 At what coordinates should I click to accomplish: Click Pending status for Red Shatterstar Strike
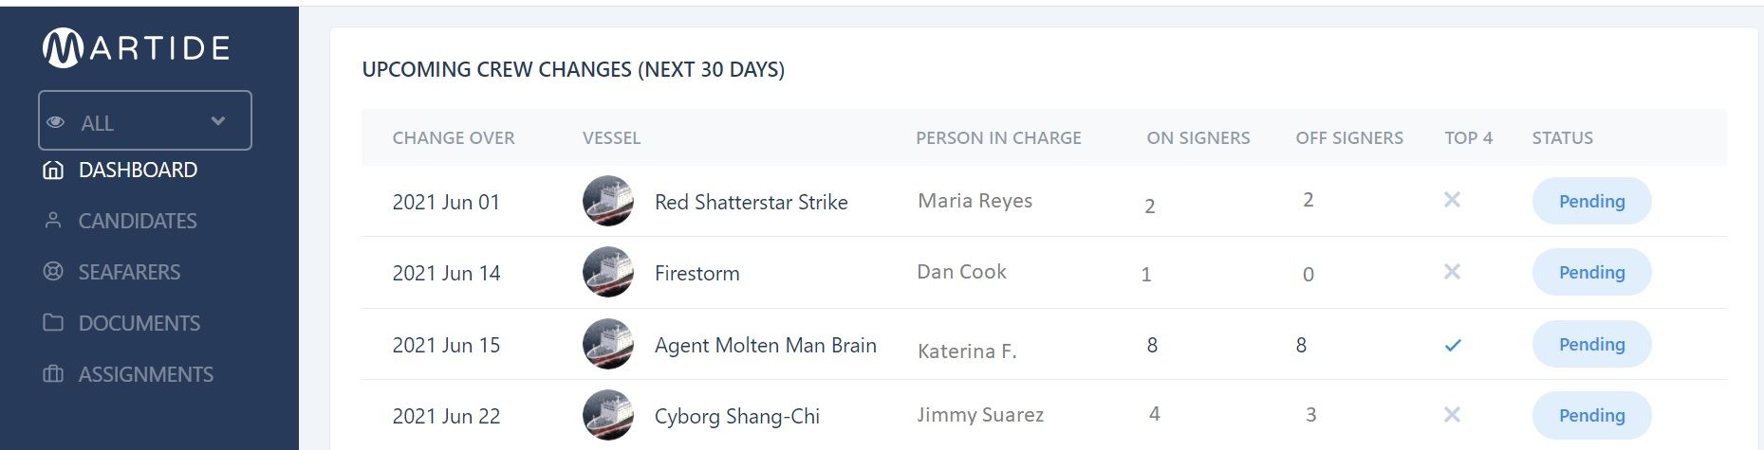coord(1592,201)
